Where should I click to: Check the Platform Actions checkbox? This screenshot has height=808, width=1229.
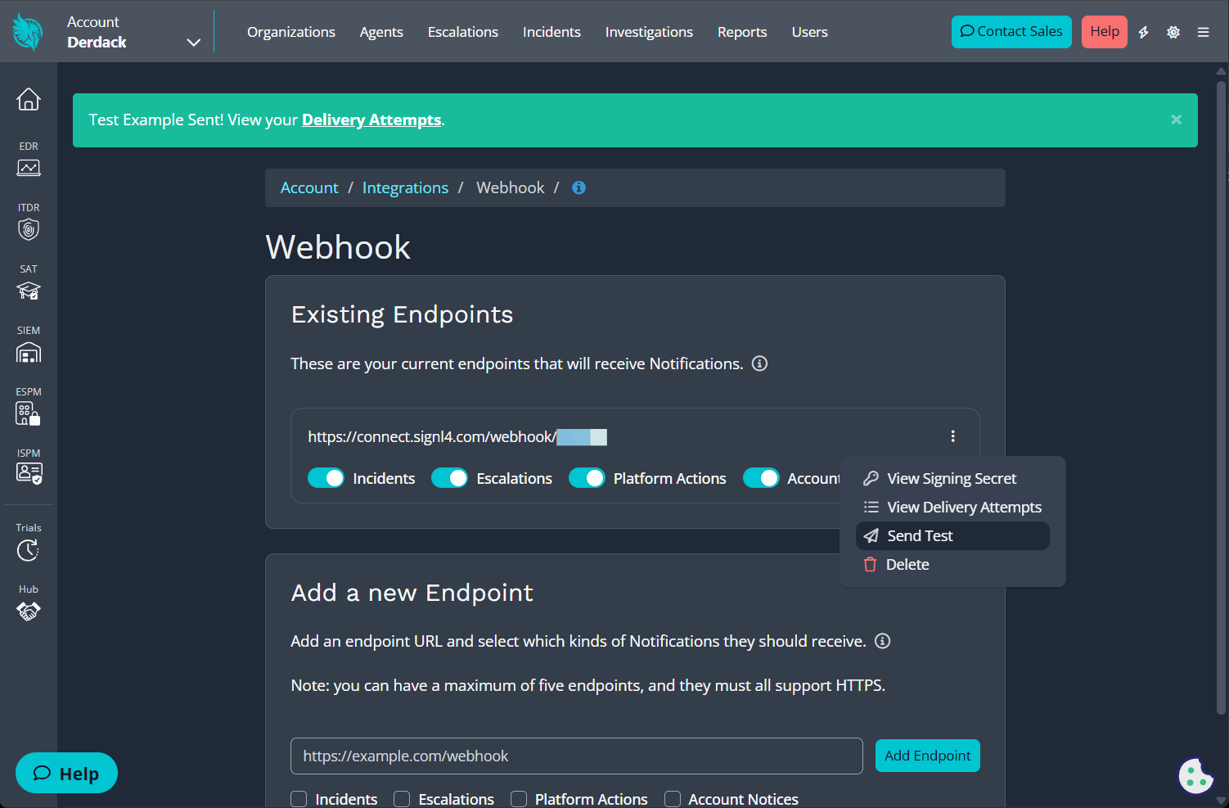click(519, 799)
